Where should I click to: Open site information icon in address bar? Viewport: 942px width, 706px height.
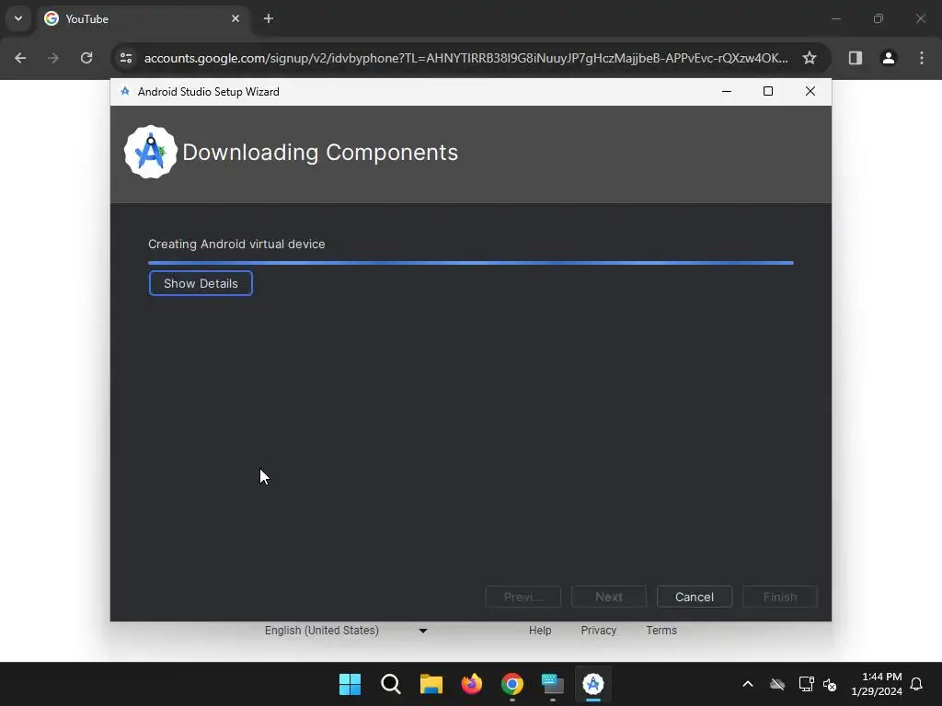tap(126, 58)
